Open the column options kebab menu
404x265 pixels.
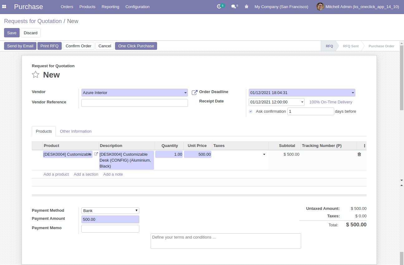click(x=364, y=146)
